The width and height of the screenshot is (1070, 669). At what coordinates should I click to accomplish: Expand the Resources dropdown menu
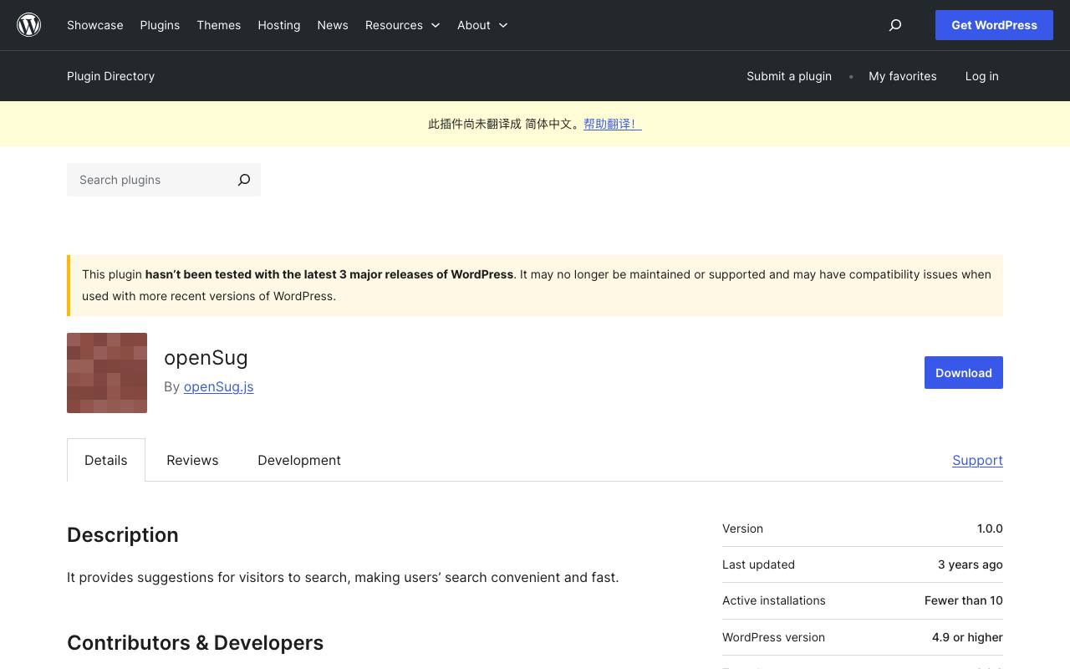[x=402, y=25]
